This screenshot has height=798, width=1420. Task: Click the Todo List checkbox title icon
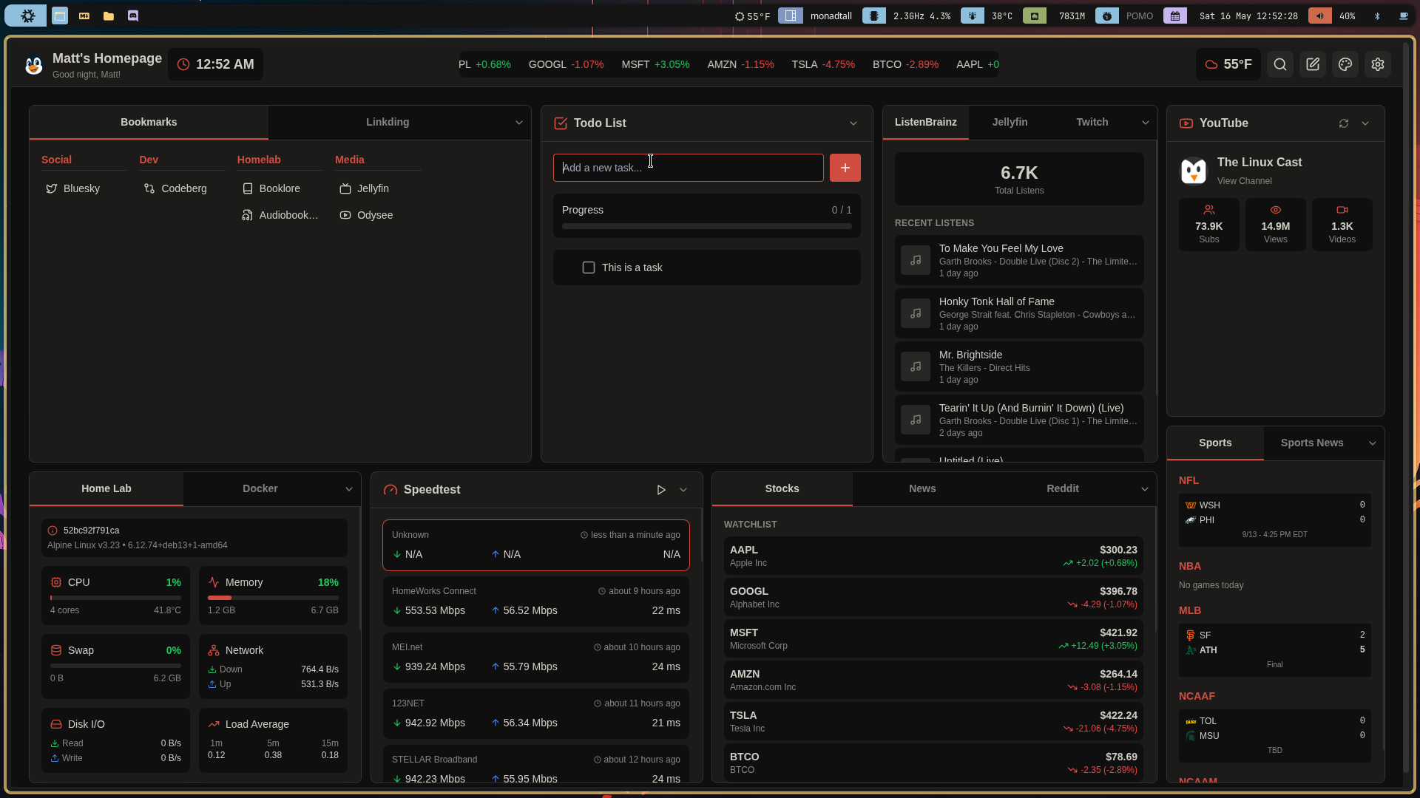[x=561, y=123]
